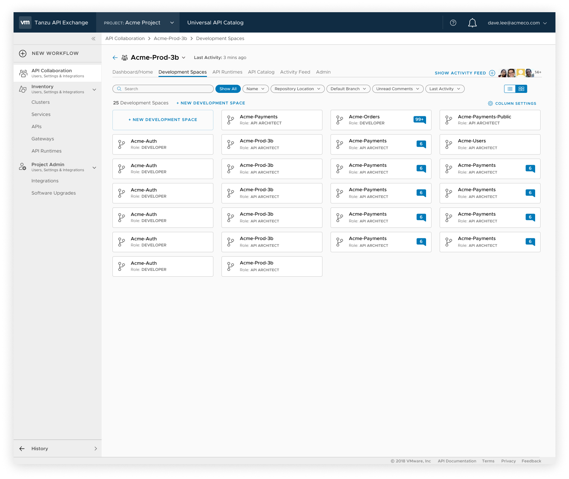Switch to list view
Screen dimensions: 569x479
click(510, 89)
